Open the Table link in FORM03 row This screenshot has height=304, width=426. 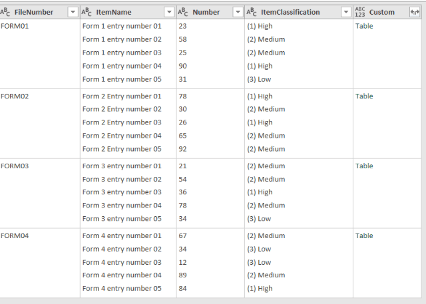[x=364, y=166]
